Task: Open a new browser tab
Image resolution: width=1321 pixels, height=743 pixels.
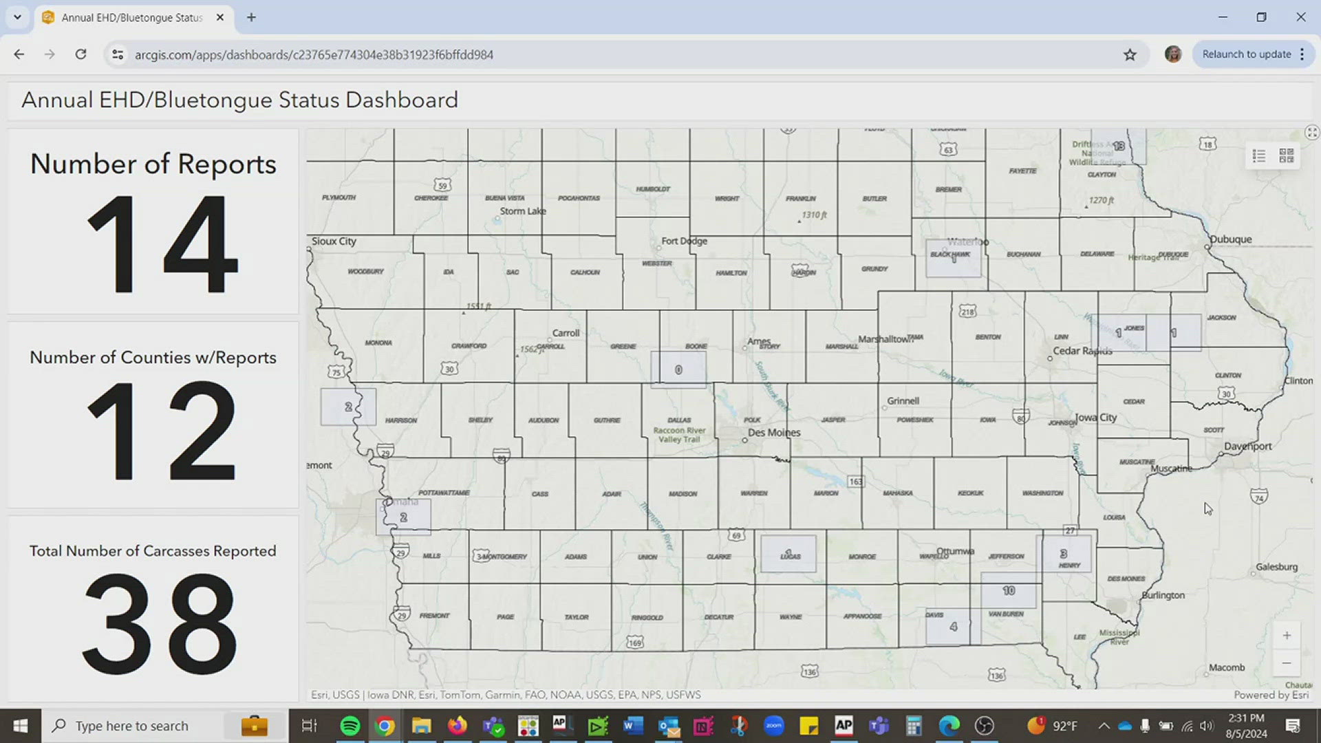Action: pyautogui.click(x=251, y=18)
